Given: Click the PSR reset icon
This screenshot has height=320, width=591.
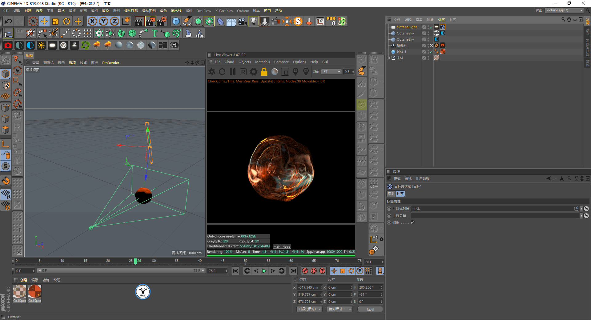Looking at the screenshot, I should pyautogui.click(x=331, y=21).
